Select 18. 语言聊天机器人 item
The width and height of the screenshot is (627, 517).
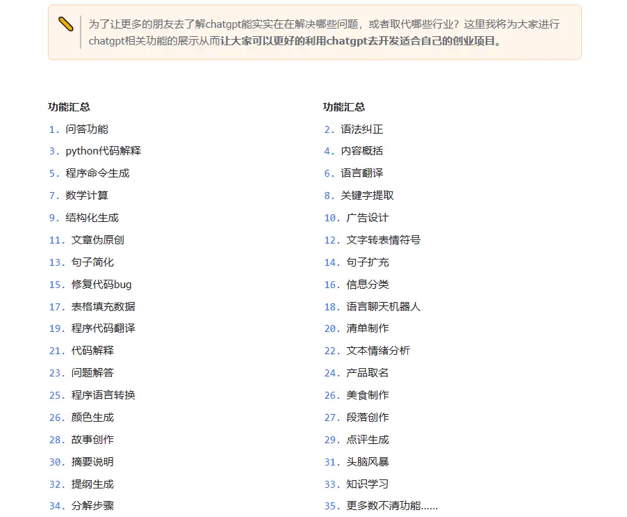pyautogui.click(x=373, y=307)
